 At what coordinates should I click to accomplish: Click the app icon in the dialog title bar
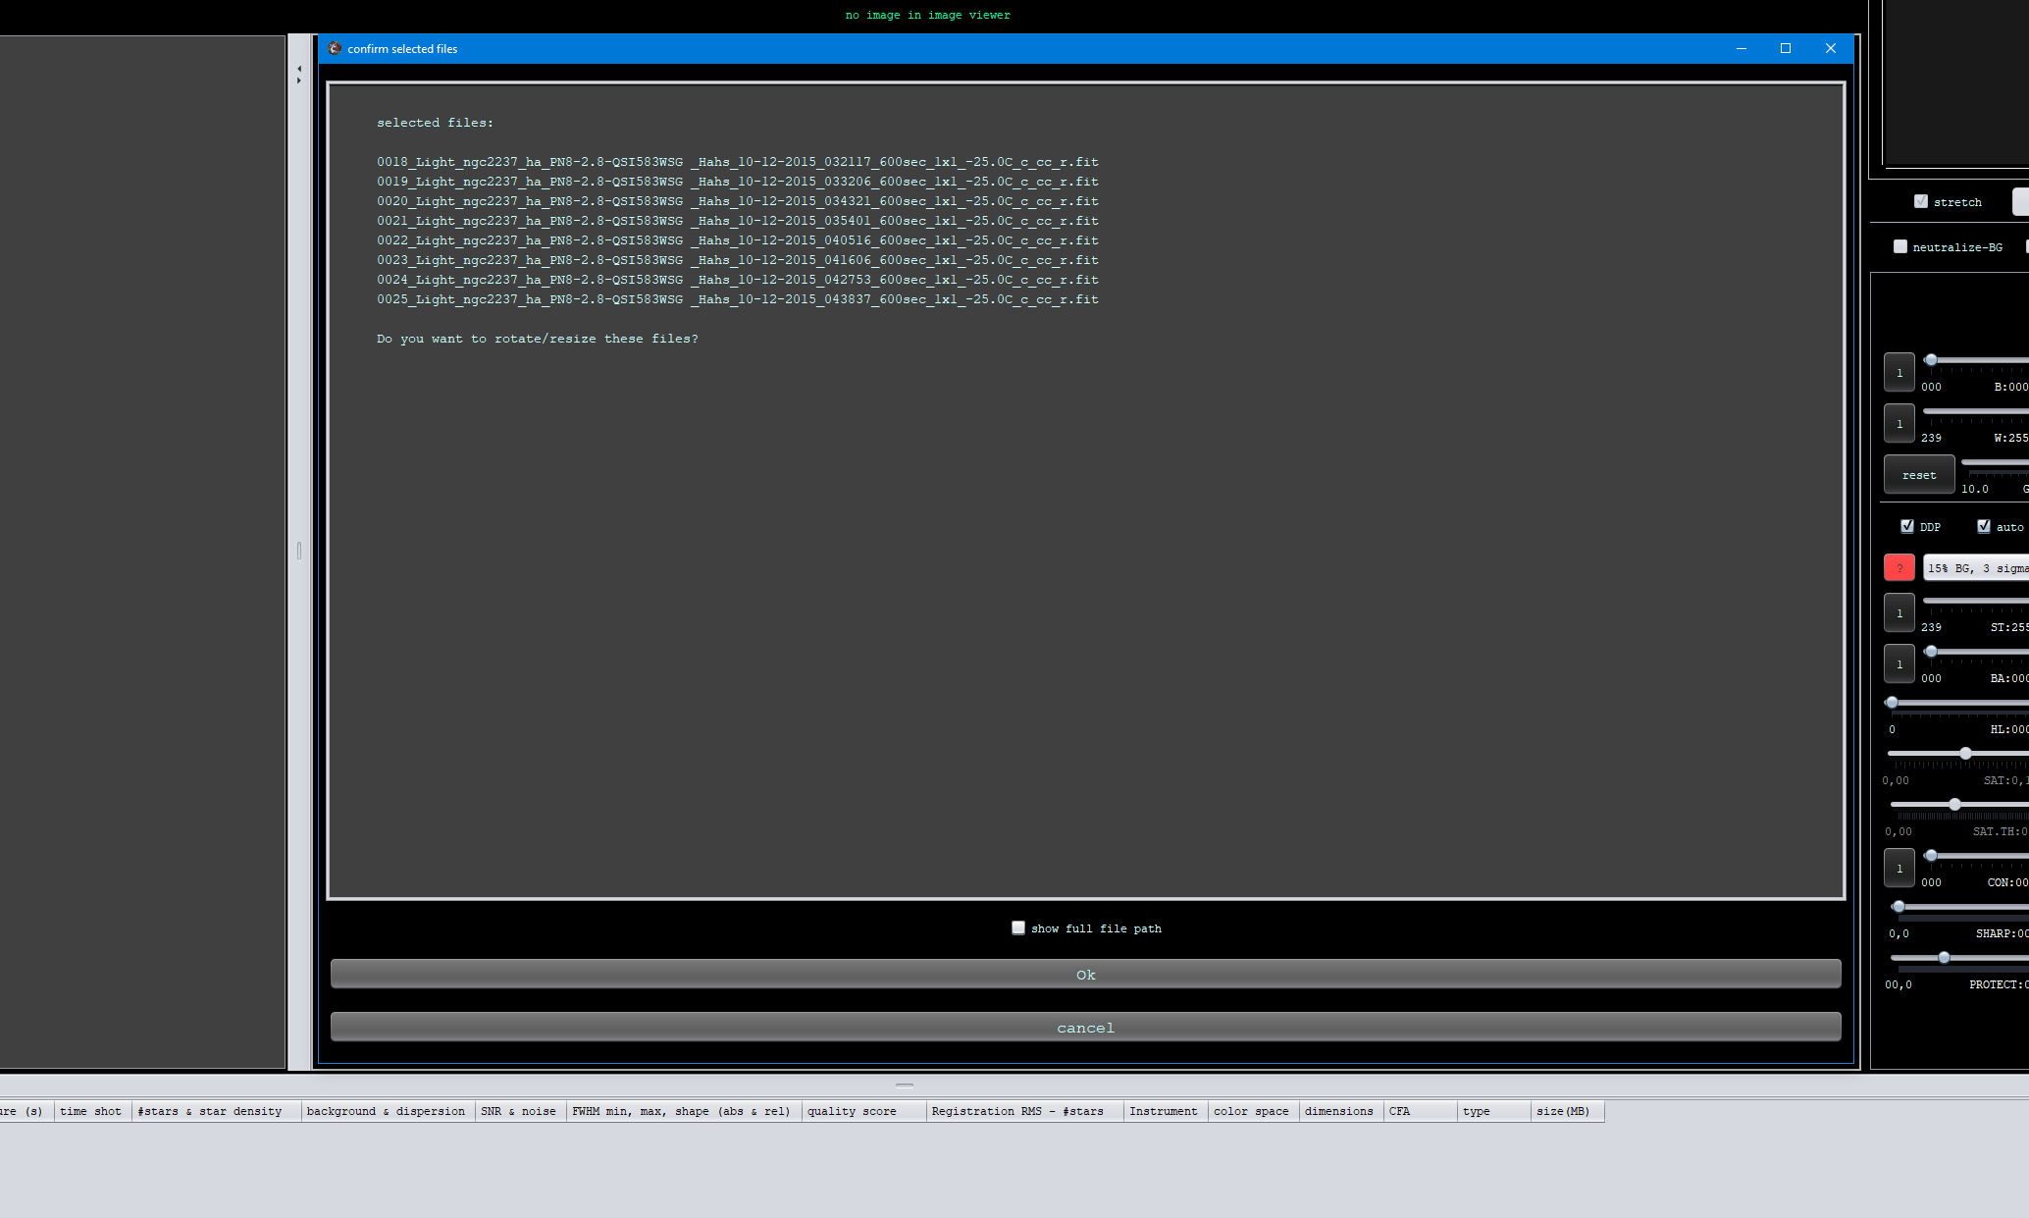coord(335,48)
